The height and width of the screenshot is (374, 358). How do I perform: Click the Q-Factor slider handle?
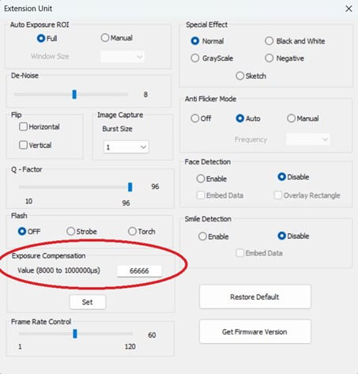point(130,187)
